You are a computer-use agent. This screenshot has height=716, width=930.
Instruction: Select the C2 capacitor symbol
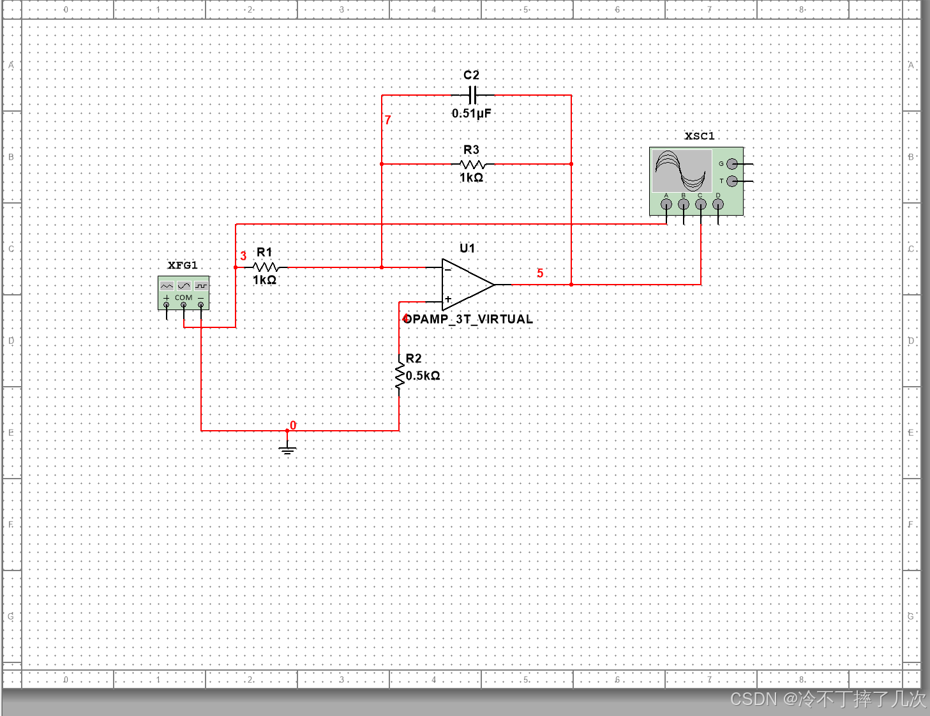[x=472, y=96]
